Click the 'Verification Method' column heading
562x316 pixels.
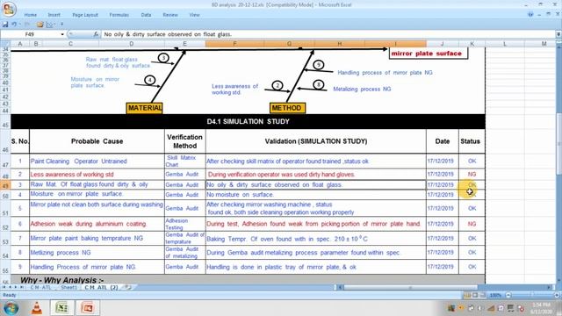point(184,141)
